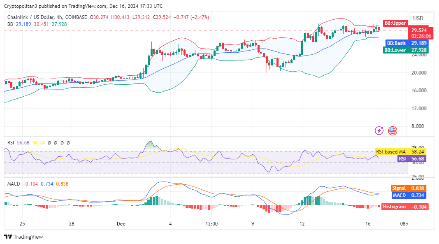
Task: Click the BB basis value 29.189 in legend
Action: pyautogui.click(x=23, y=24)
